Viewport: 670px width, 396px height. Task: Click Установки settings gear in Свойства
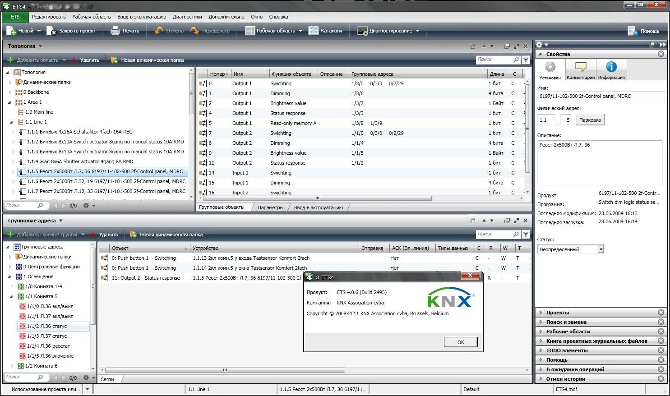pos(550,70)
